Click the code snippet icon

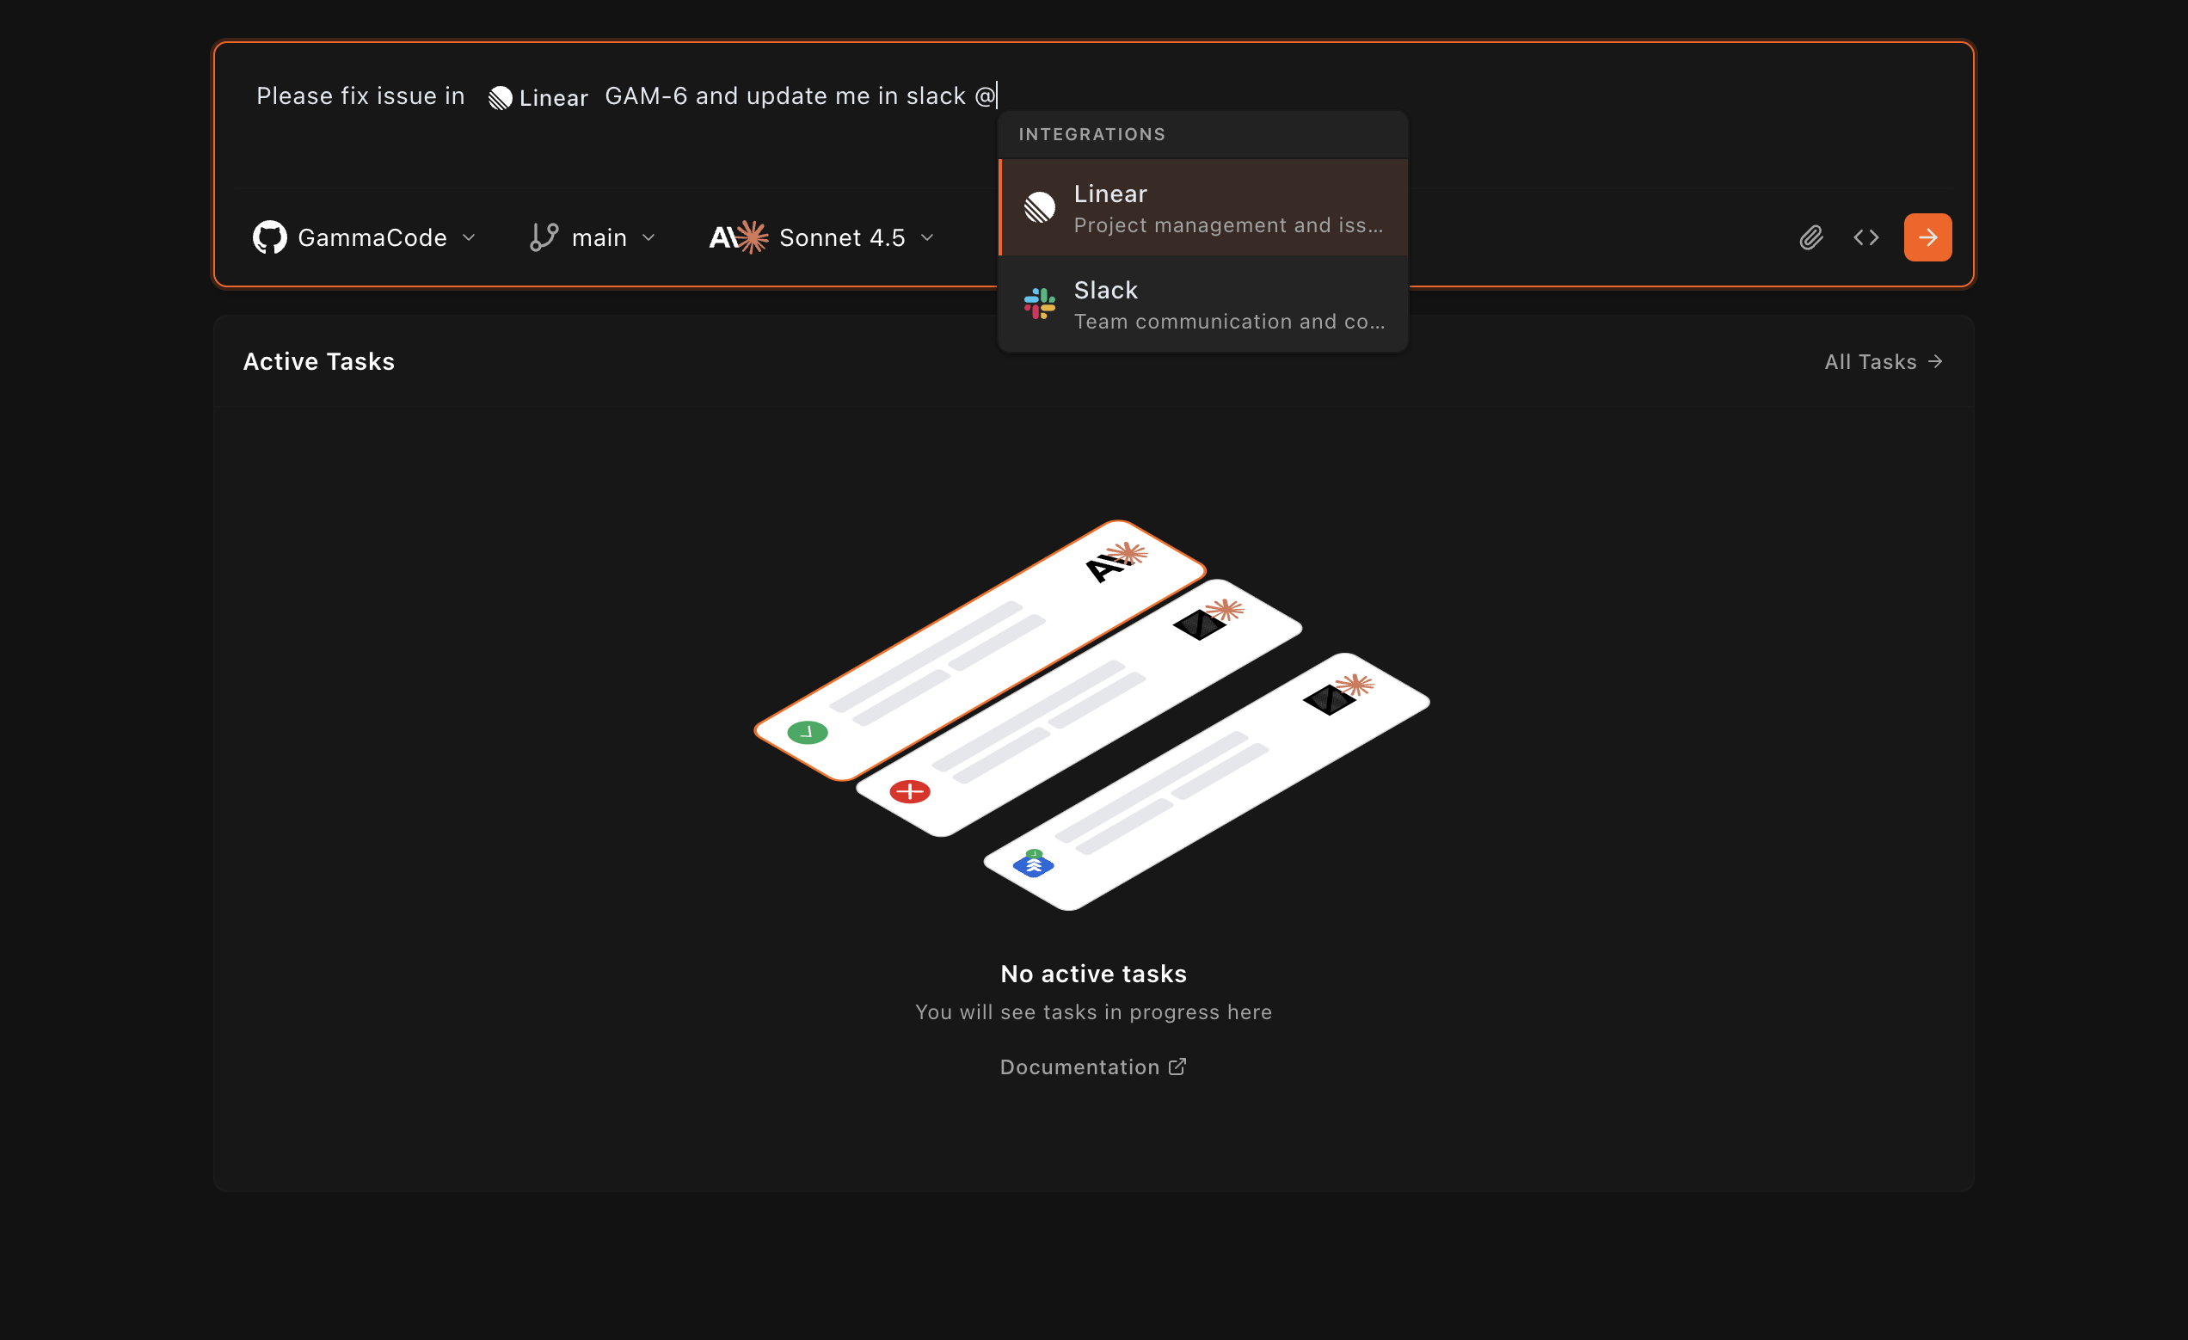pyautogui.click(x=1865, y=237)
